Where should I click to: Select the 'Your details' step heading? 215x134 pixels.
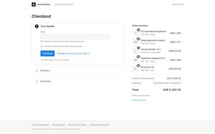coord(47,26)
